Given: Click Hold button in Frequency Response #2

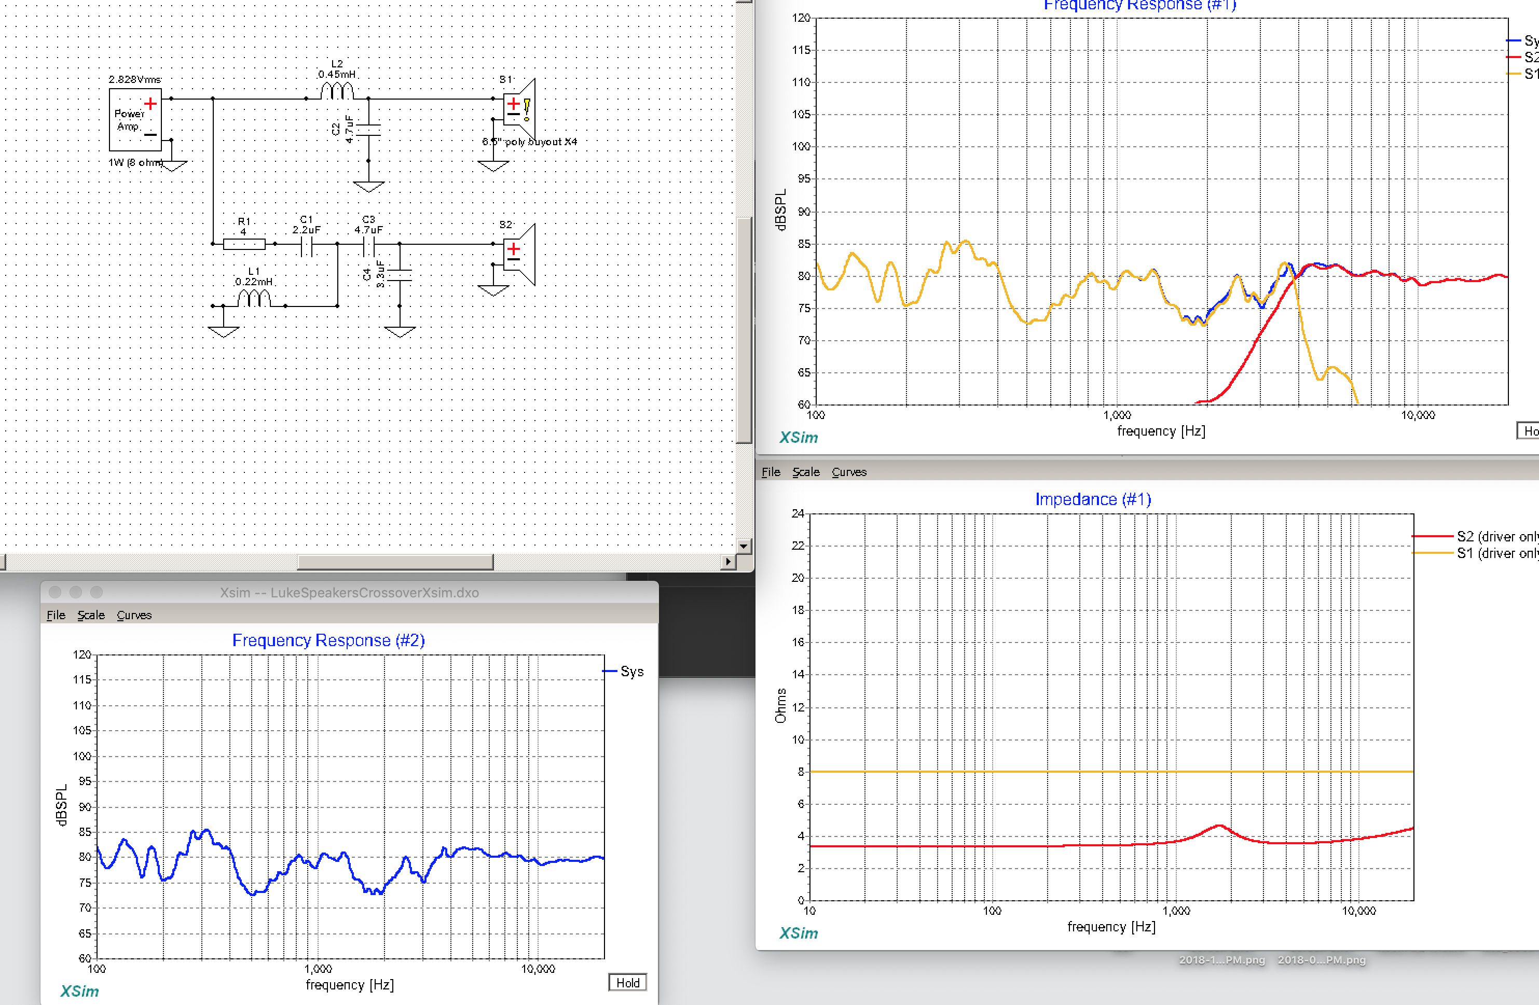Looking at the screenshot, I should click(x=627, y=982).
